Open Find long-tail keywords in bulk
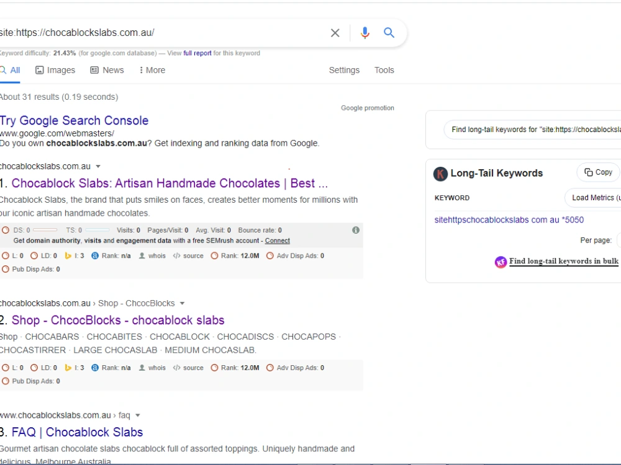 [564, 261]
